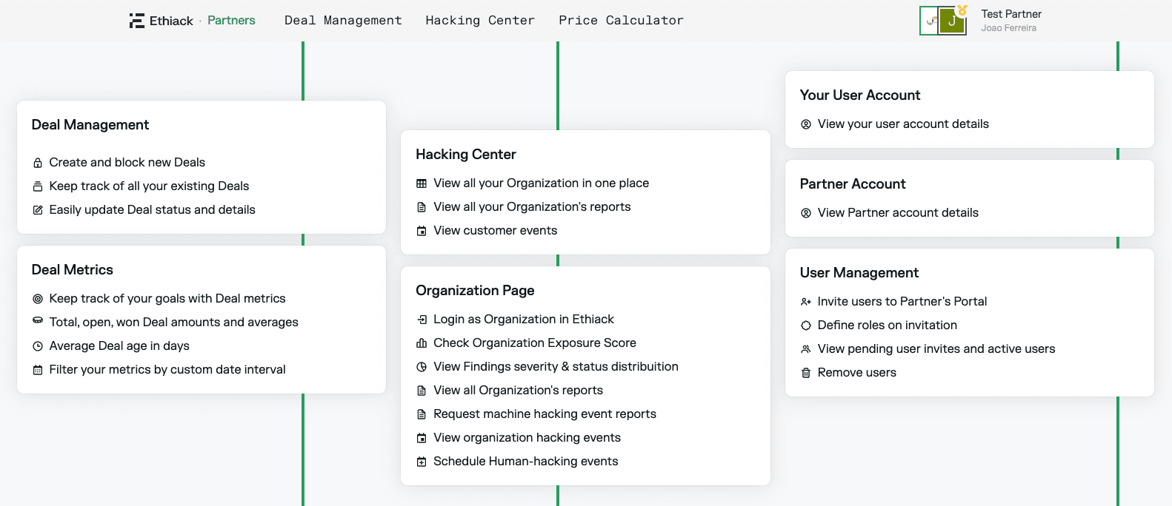Click 'Keep track of all your existing Deals' text

tap(149, 186)
